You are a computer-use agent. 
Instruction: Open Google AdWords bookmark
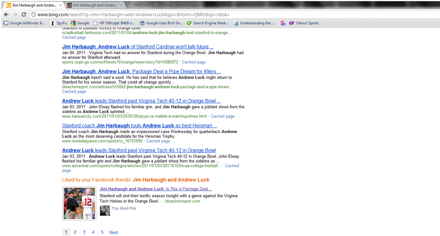[24, 23]
